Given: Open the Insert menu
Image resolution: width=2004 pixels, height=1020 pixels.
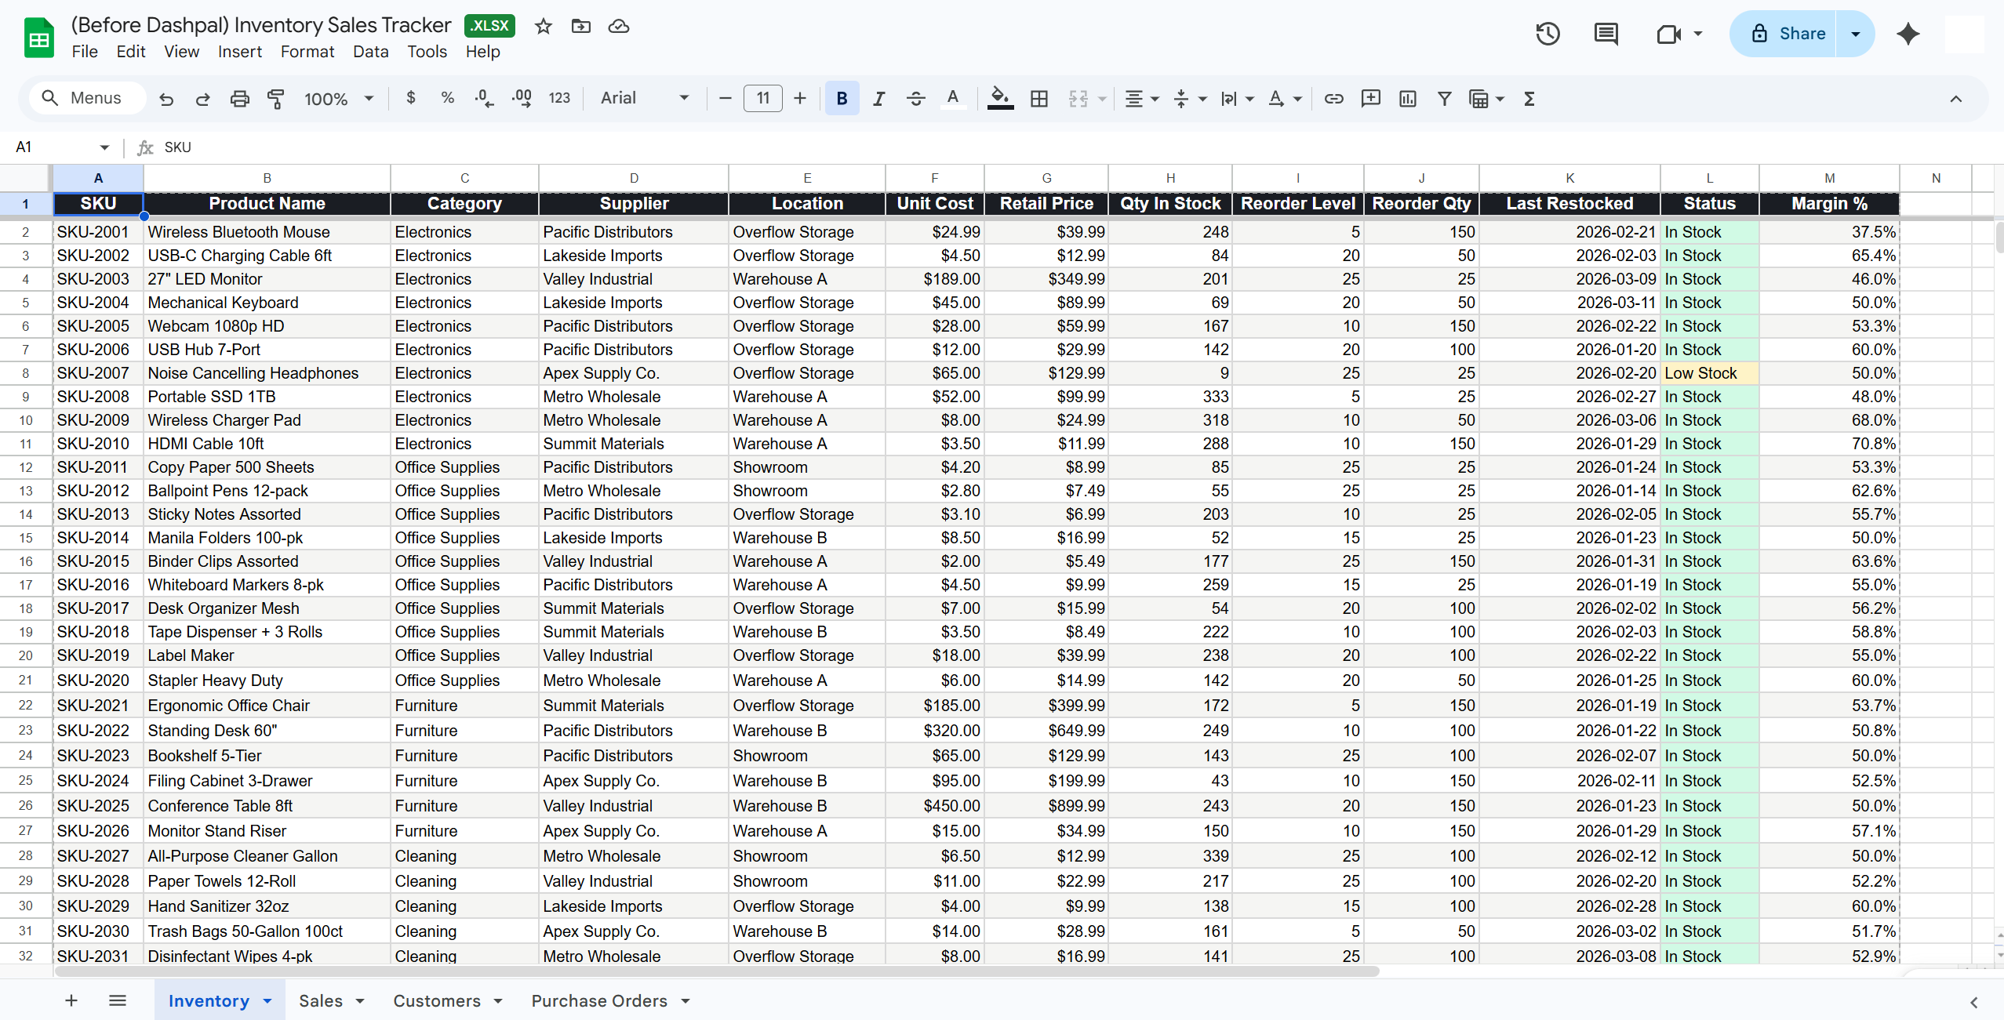Looking at the screenshot, I should (x=240, y=52).
